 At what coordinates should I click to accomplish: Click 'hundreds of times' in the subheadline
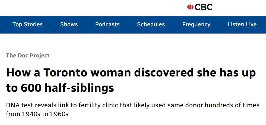232,105
